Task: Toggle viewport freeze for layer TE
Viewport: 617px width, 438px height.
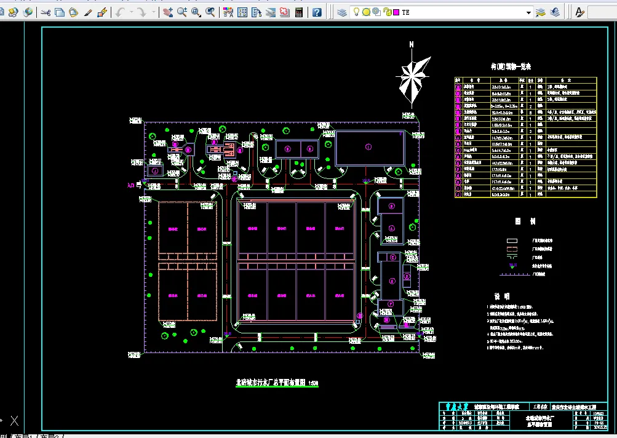Action: (x=376, y=12)
